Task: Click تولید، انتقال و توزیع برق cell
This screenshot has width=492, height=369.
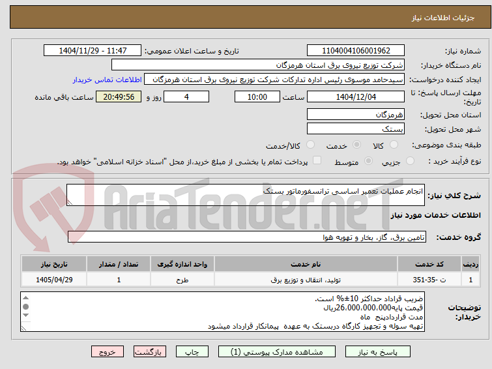Action: [x=306, y=280]
